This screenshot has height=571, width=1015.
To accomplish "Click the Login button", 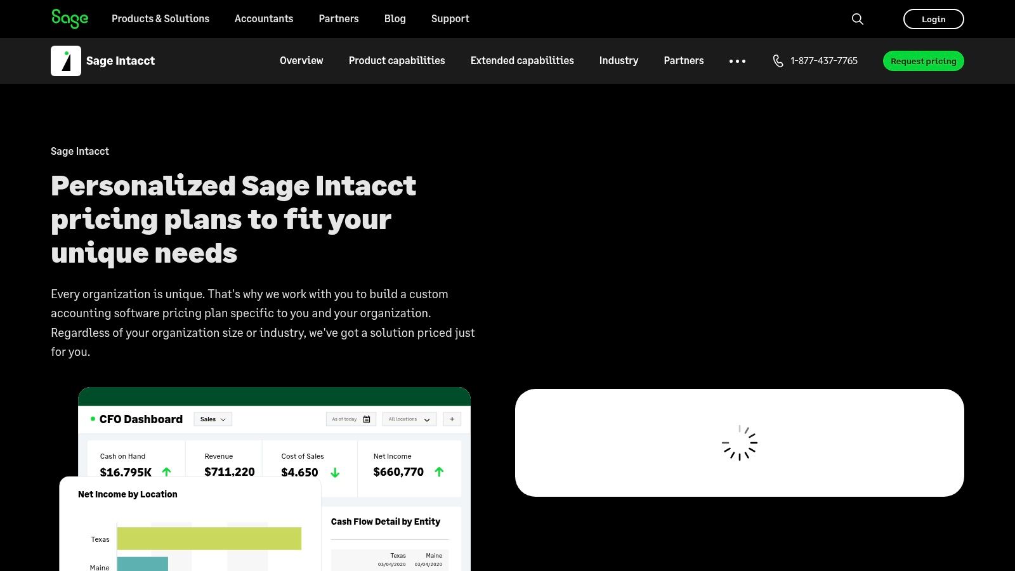I will tap(933, 19).
